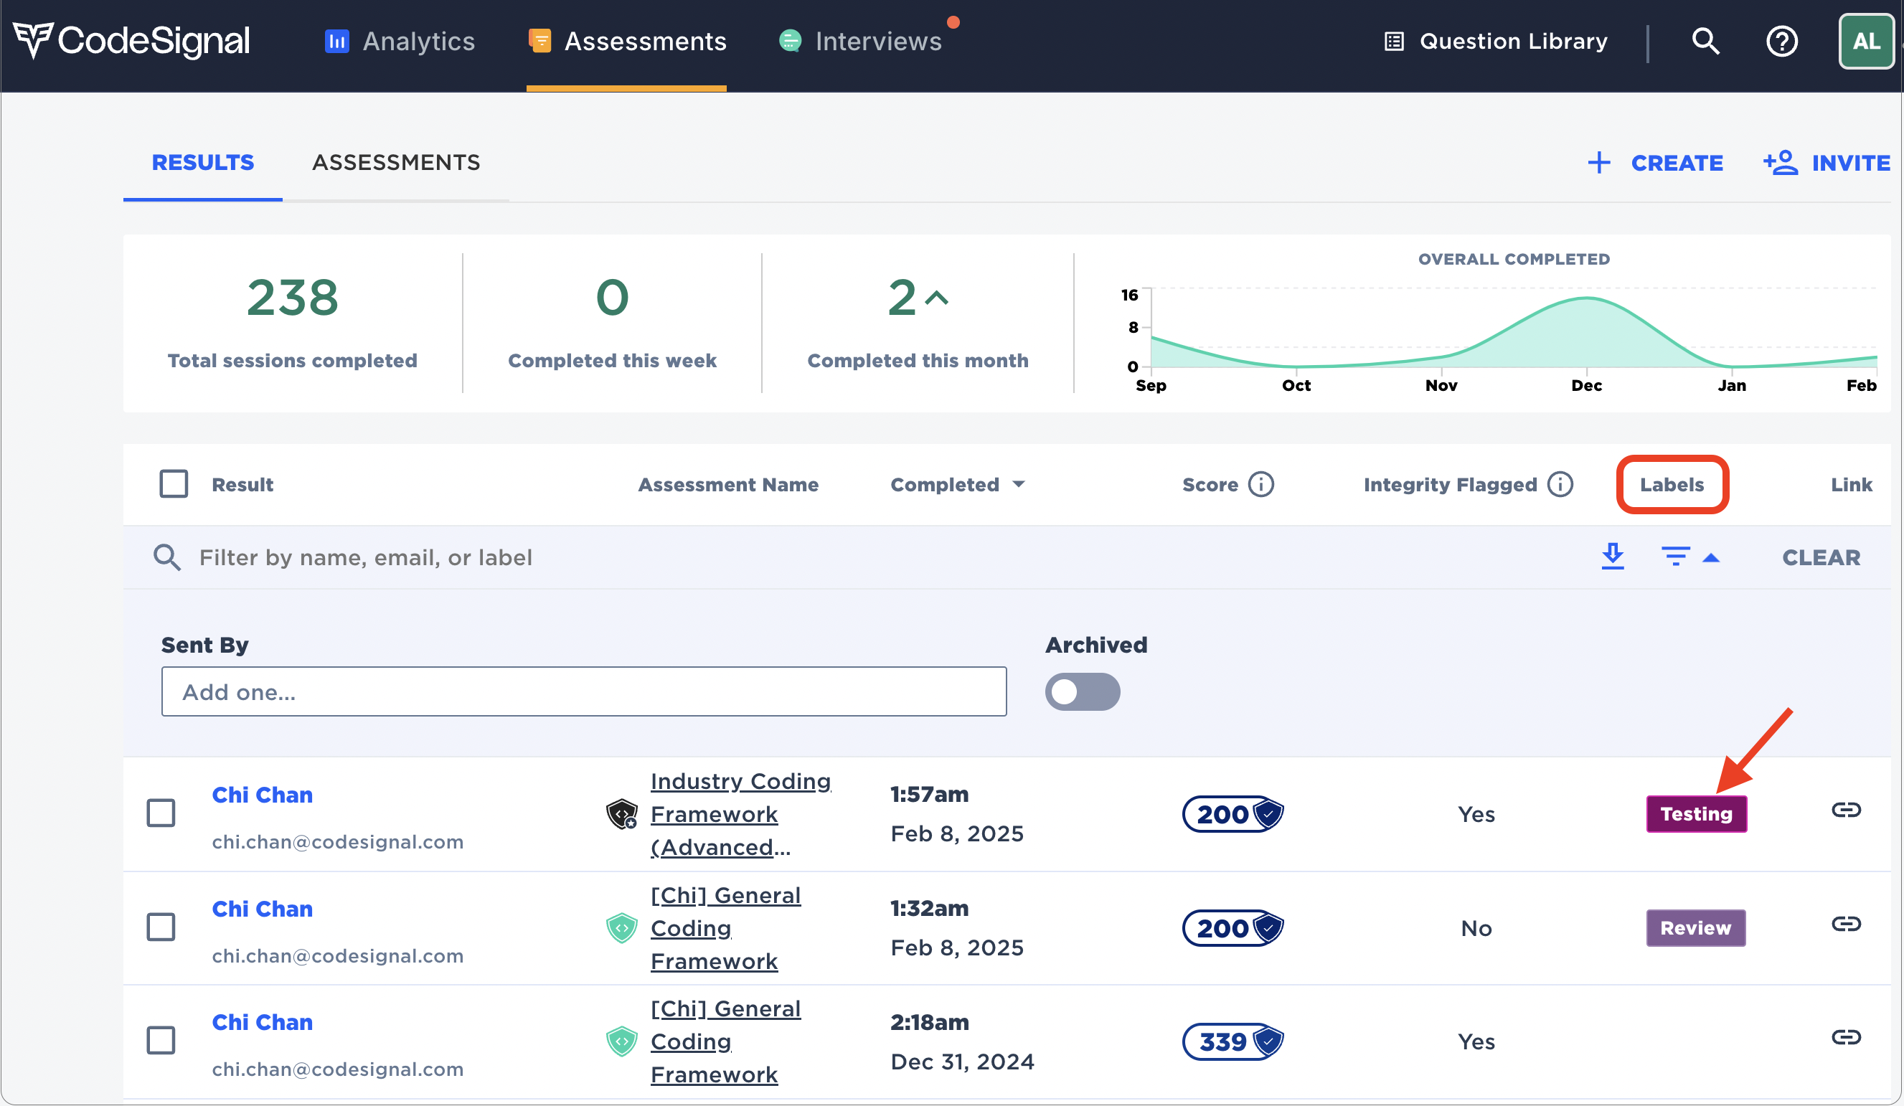Screen dimensions: 1904x1106
Task: Copy link icon for the Review row
Action: (1846, 924)
